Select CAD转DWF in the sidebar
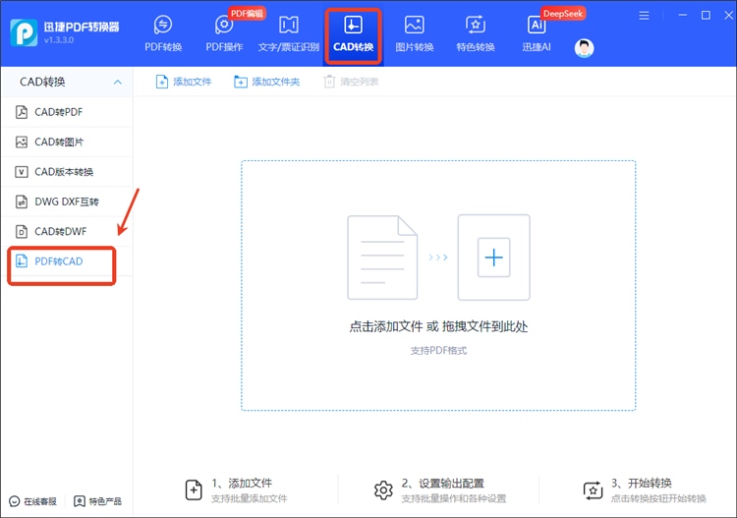Viewport: 737px width, 518px height. tap(67, 231)
